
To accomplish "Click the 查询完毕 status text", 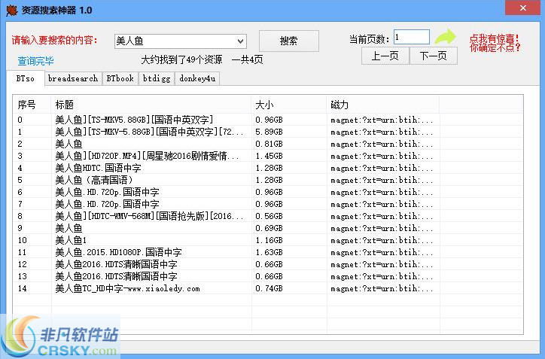I will (x=35, y=61).
